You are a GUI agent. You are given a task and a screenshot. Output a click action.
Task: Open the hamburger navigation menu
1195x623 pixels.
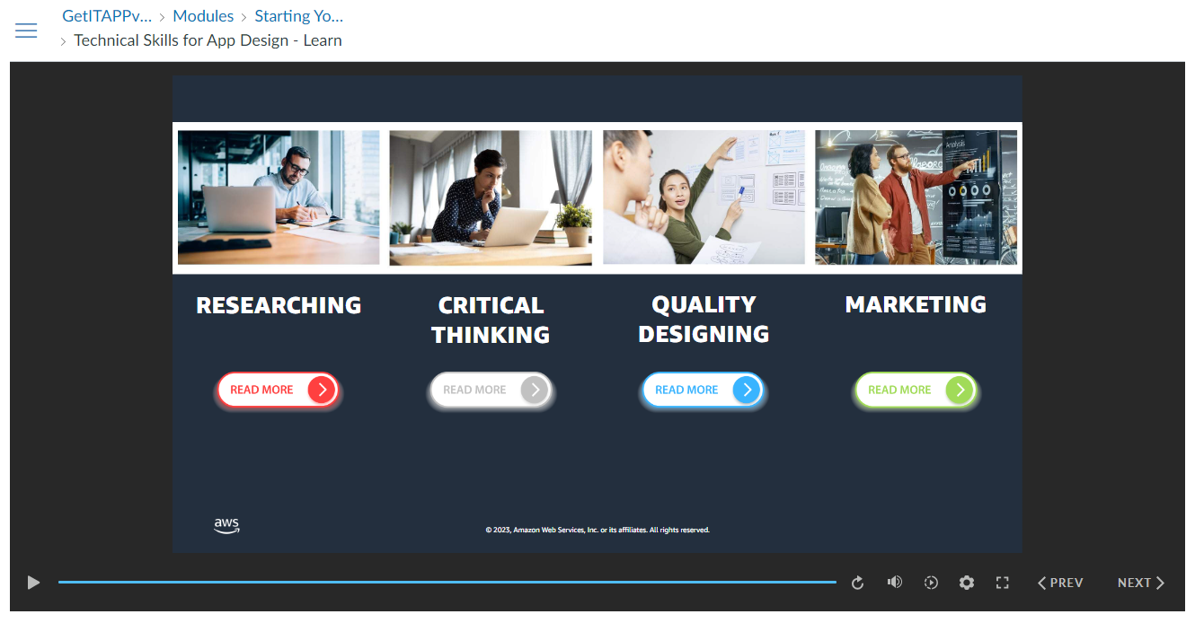pyautogui.click(x=26, y=31)
